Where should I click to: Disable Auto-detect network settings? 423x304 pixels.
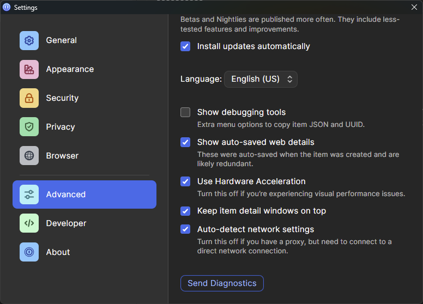pos(185,229)
